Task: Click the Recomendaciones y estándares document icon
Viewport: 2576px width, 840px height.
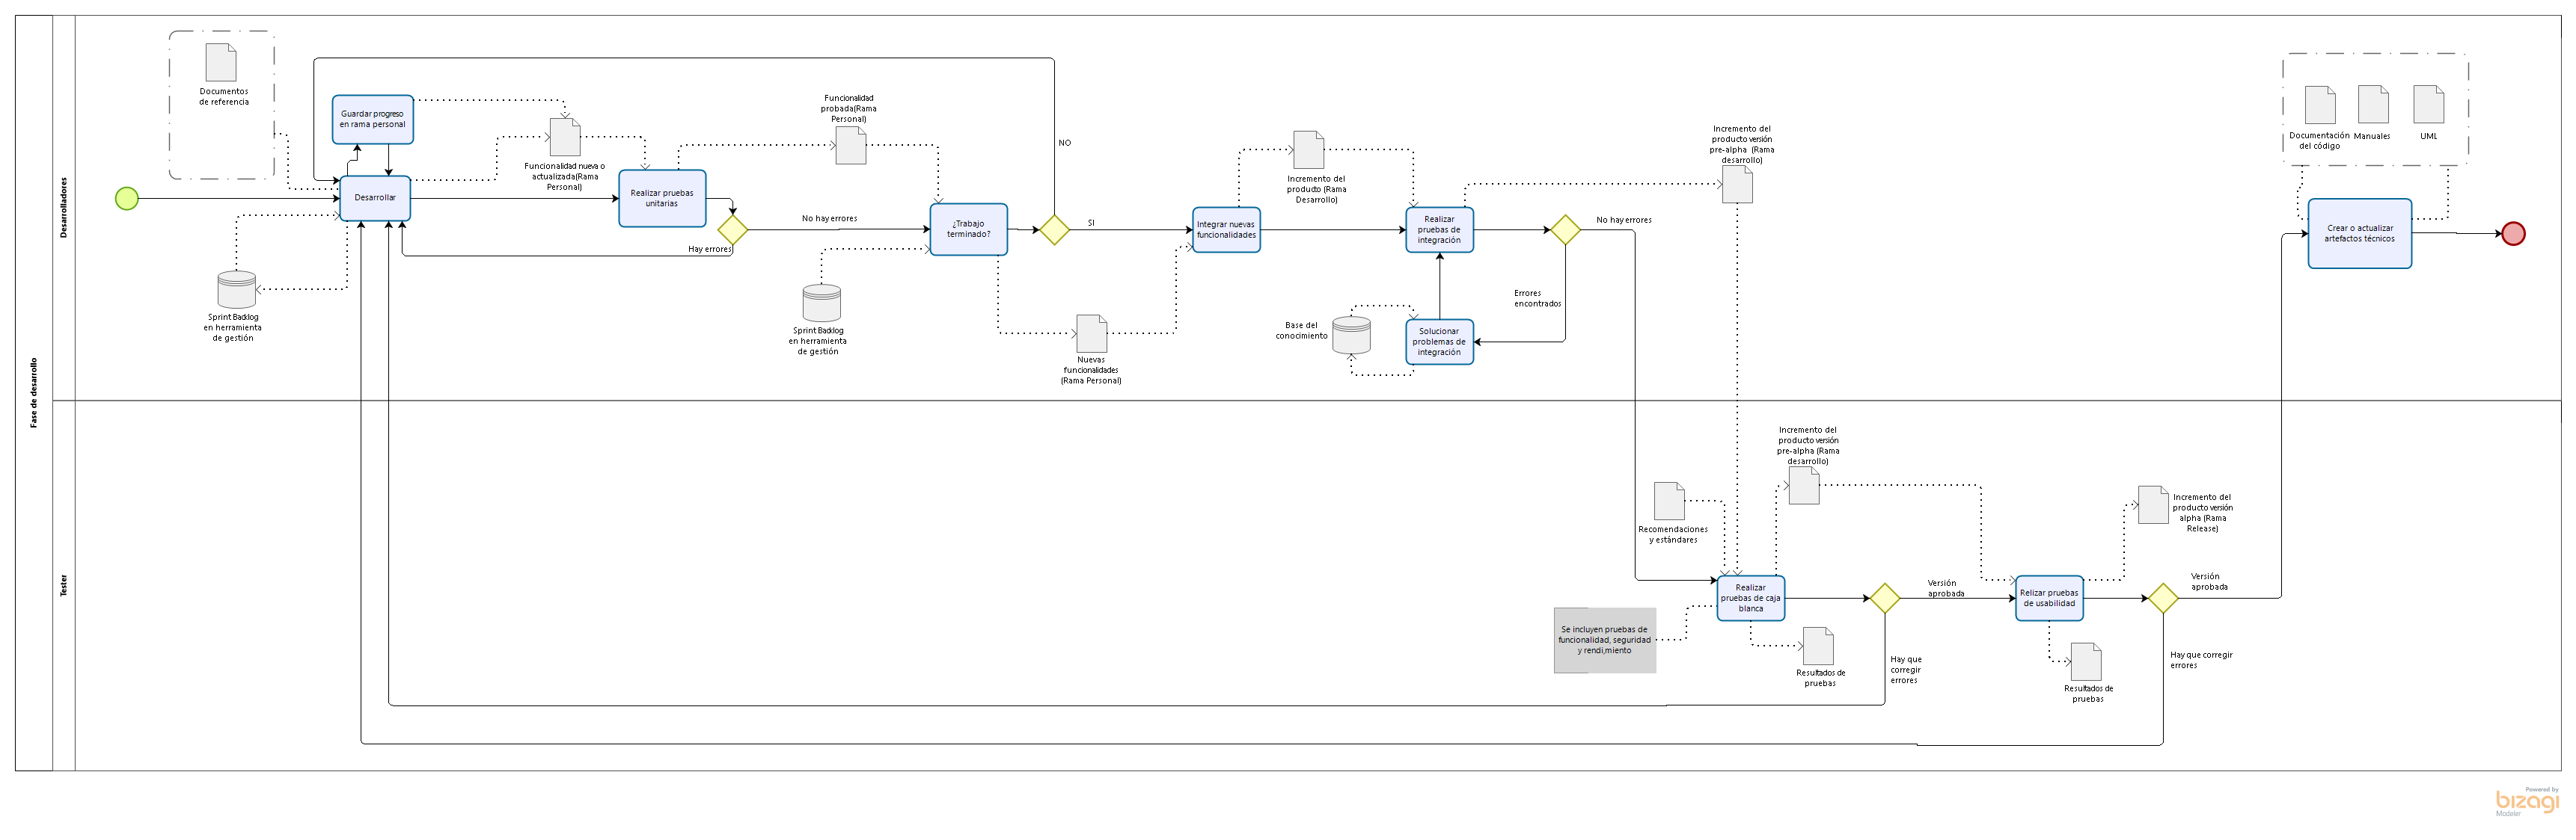Action: (x=1669, y=501)
